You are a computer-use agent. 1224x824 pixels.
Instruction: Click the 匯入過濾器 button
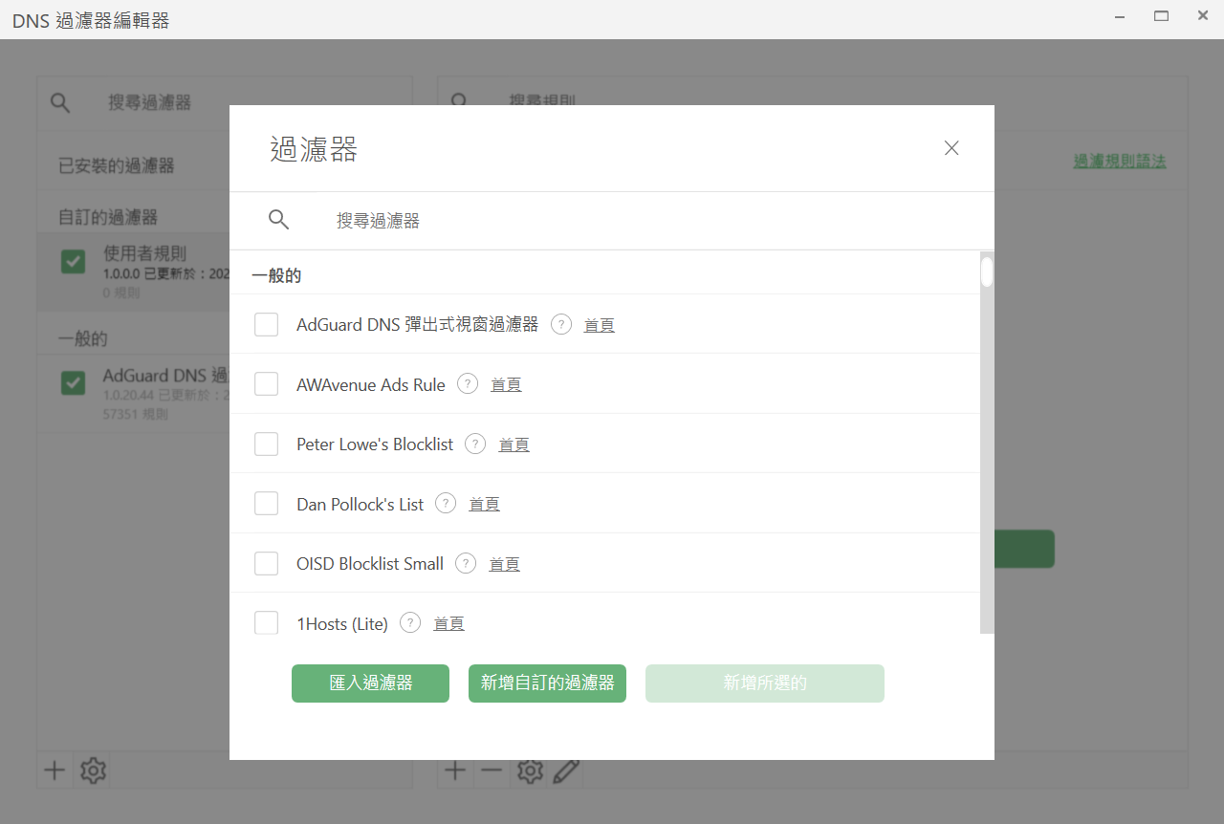(370, 683)
